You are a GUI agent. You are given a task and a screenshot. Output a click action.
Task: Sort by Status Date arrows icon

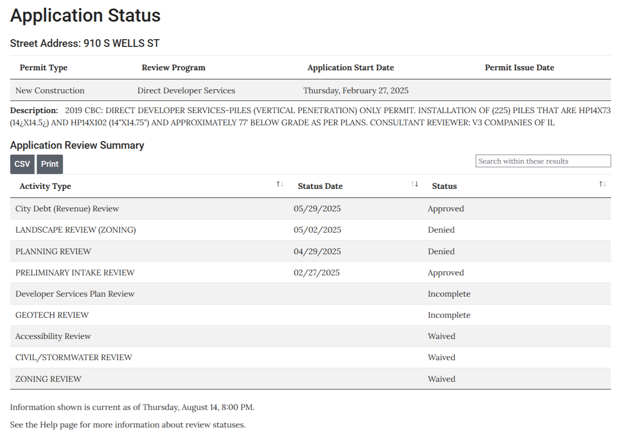tap(415, 184)
